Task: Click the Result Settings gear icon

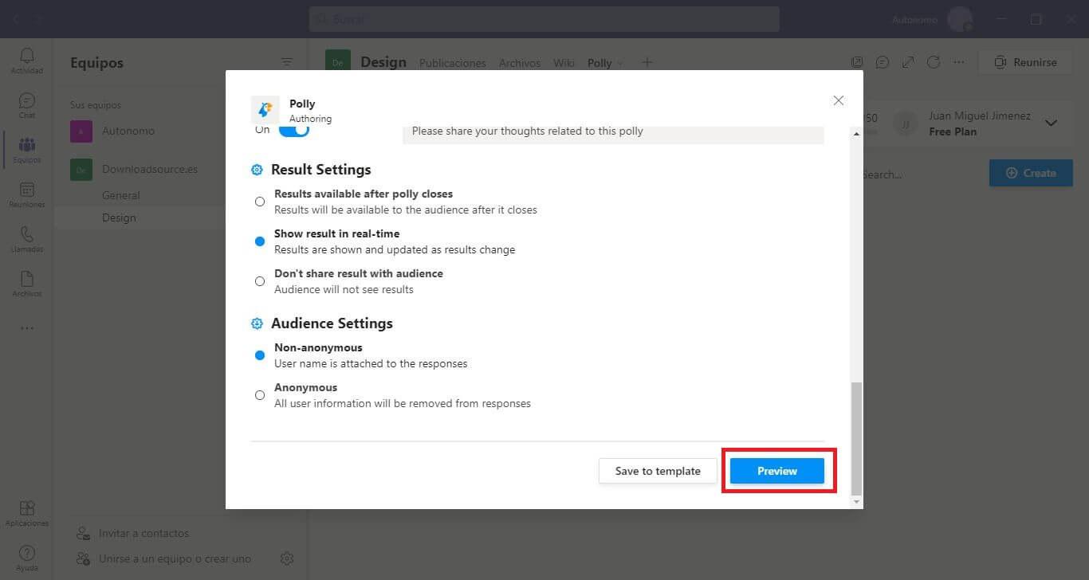Action: pyautogui.click(x=257, y=170)
